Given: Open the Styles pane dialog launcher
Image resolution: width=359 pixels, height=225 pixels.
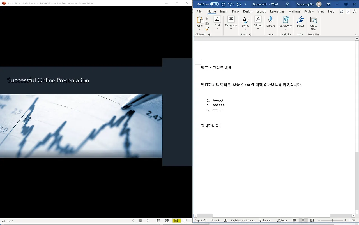Looking at the screenshot, I should (x=250, y=34).
